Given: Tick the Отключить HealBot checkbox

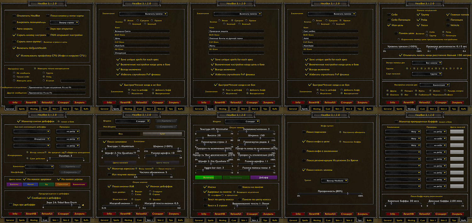Looking at the screenshot, I should click(x=14, y=16).
